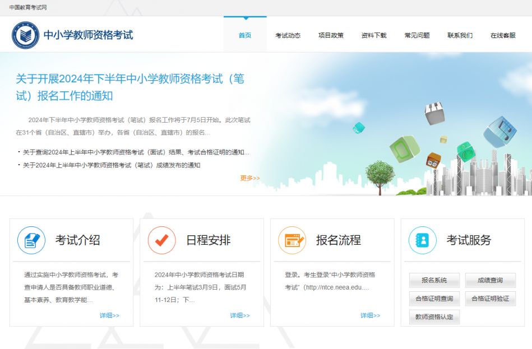Click the orange 更多>> link
Viewport: 532px width, 349px height.
pos(250,178)
